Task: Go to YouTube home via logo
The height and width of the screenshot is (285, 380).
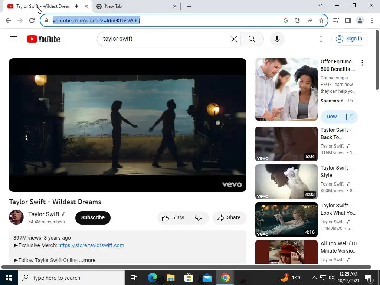Action: coord(43,39)
